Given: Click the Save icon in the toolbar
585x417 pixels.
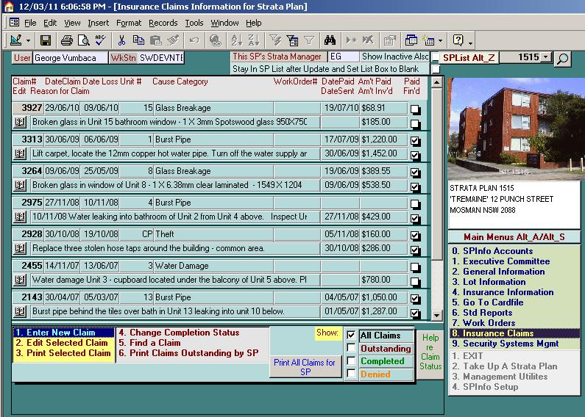Looking at the screenshot, I should click(x=46, y=40).
